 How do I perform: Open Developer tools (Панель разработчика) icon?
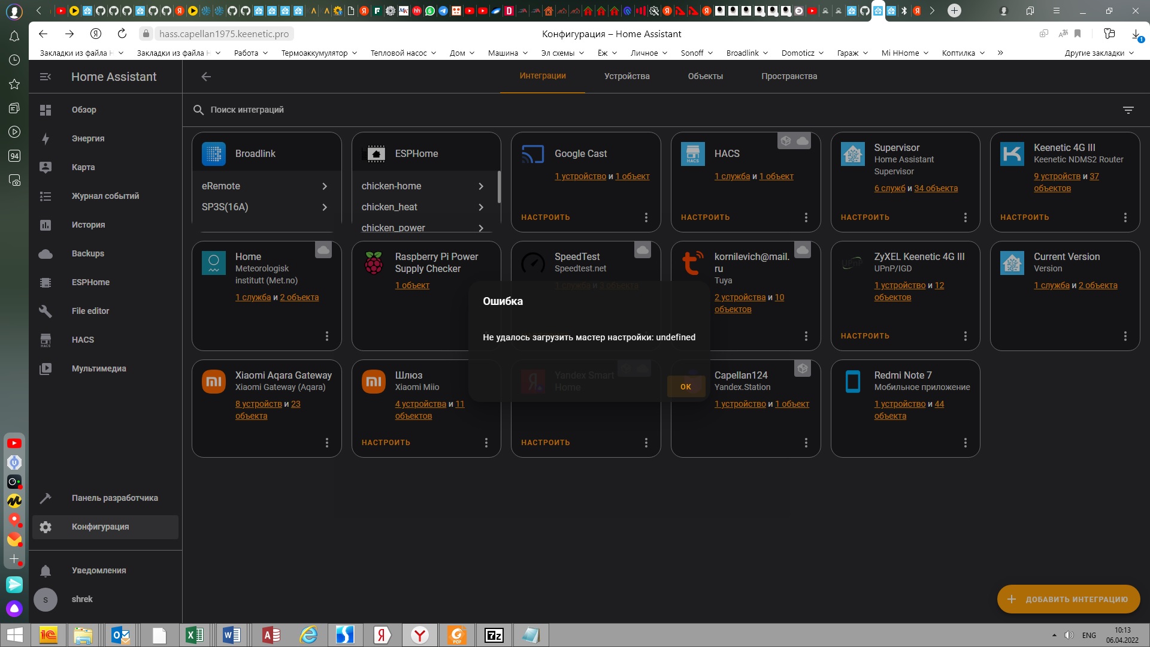(x=46, y=498)
